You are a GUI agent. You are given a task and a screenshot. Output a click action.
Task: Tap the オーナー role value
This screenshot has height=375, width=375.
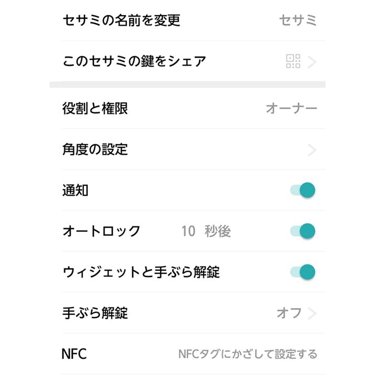click(x=291, y=109)
